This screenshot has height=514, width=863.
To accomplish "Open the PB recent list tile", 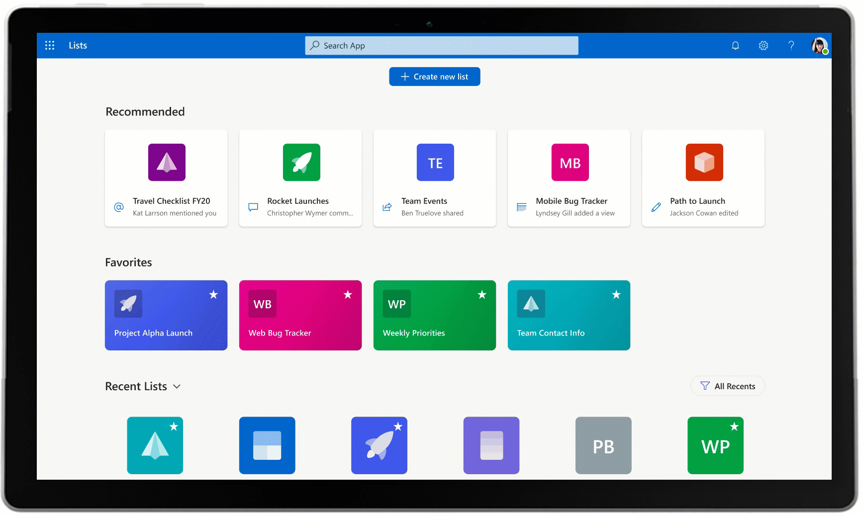I will click(x=603, y=445).
